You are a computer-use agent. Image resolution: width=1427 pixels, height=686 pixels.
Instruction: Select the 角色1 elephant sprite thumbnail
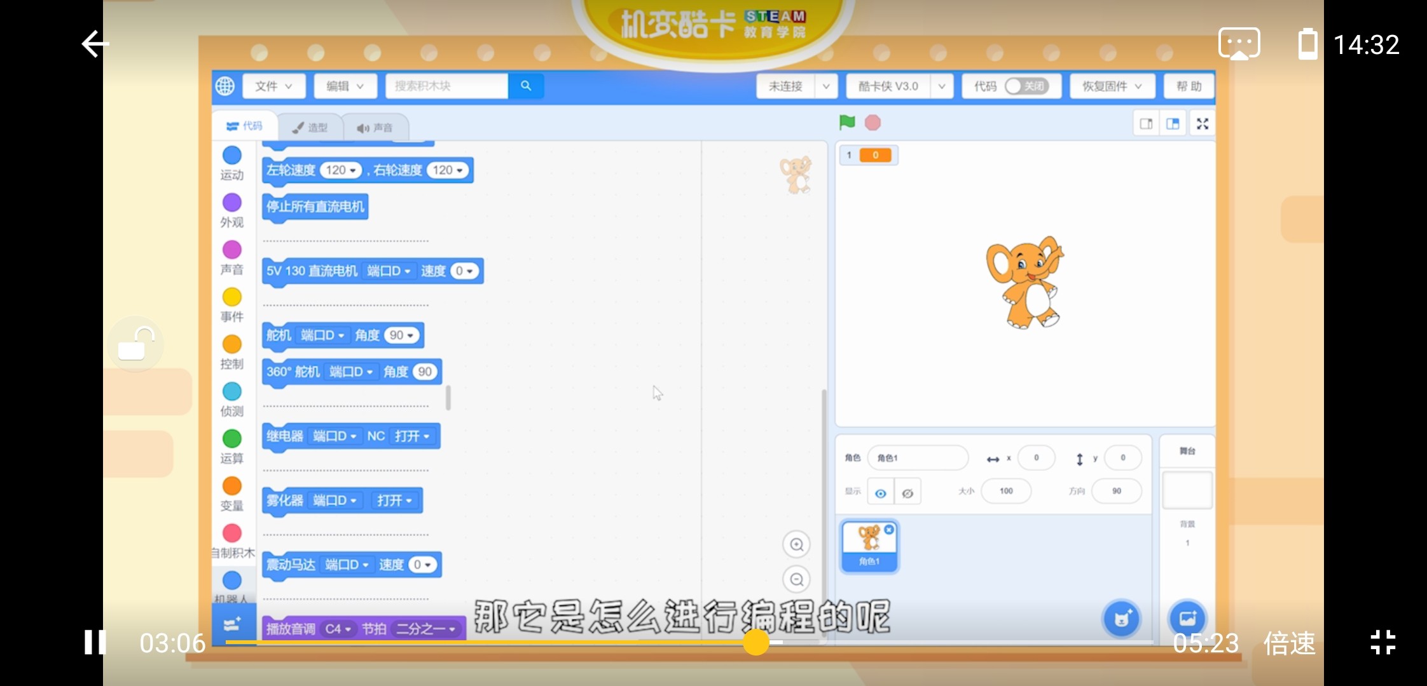click(x=869, y=546)
